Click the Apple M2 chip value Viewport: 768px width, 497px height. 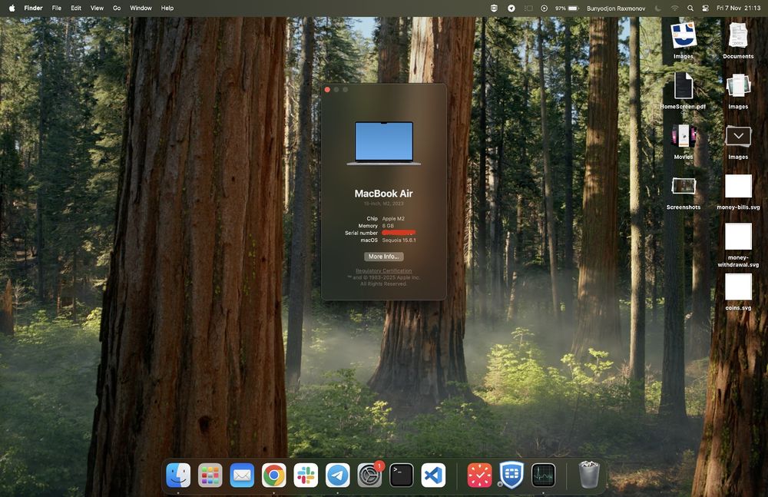(x=393, y=219)
